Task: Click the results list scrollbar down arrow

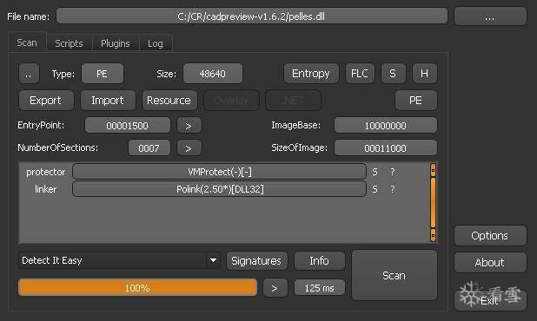Action: (433, 235)
